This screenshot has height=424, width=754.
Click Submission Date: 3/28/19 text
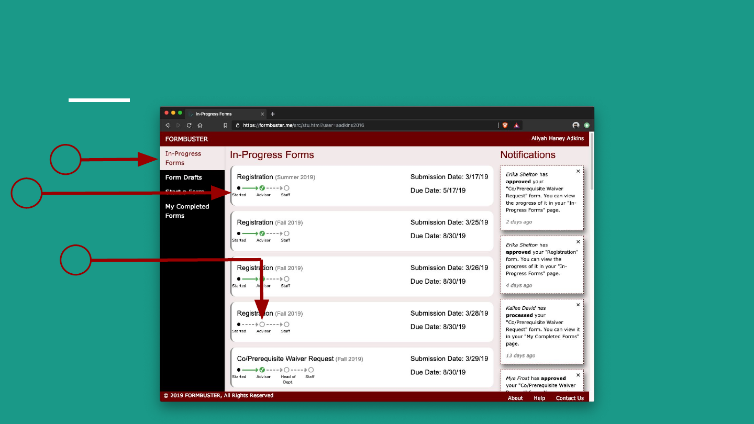tap(449, 314)
